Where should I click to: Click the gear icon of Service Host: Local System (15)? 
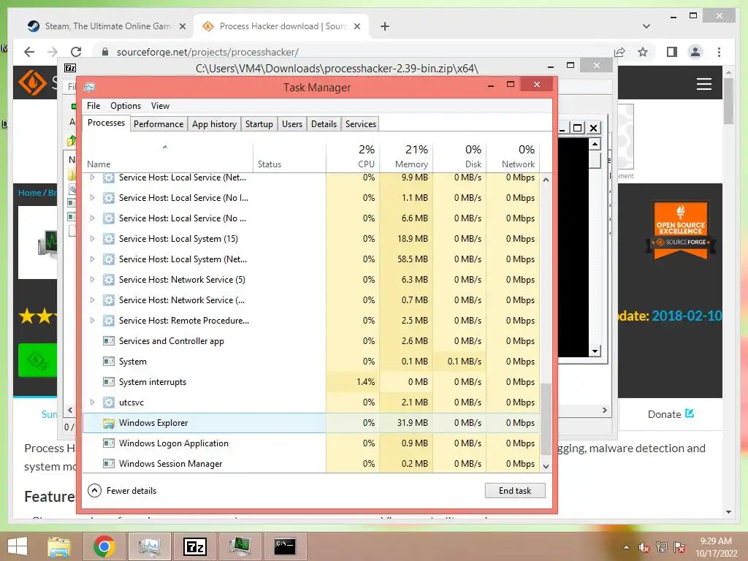pyautogui.click(x=109, y=239)
